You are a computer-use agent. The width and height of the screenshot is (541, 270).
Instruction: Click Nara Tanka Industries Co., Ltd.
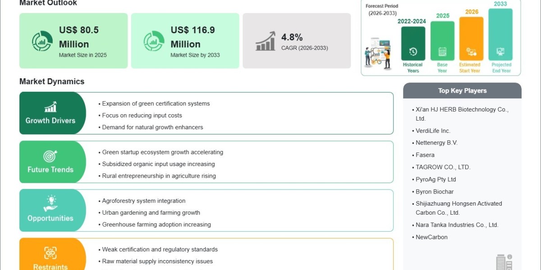pos(457,225)
